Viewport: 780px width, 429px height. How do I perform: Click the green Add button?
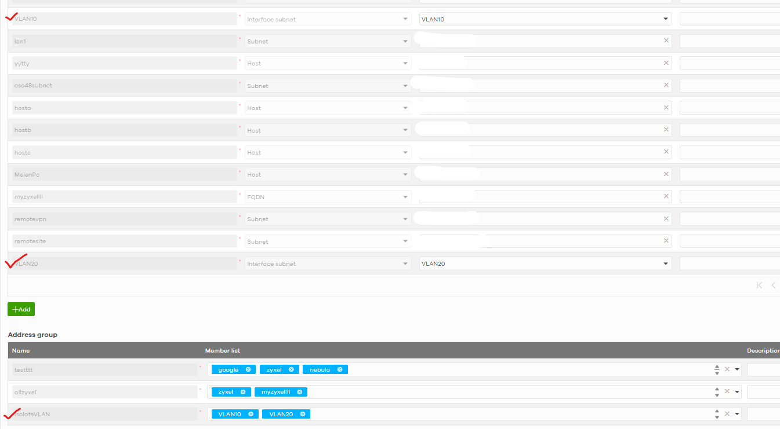[x=21, y=310]
